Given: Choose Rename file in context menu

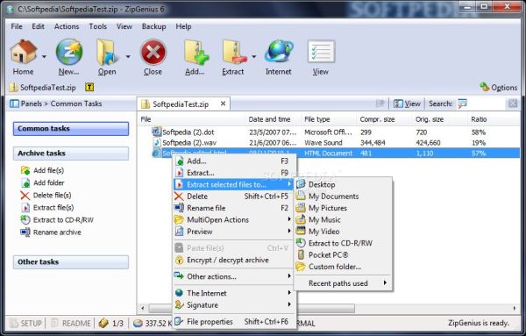Looking at the screenshot, I should pos(233,208).
